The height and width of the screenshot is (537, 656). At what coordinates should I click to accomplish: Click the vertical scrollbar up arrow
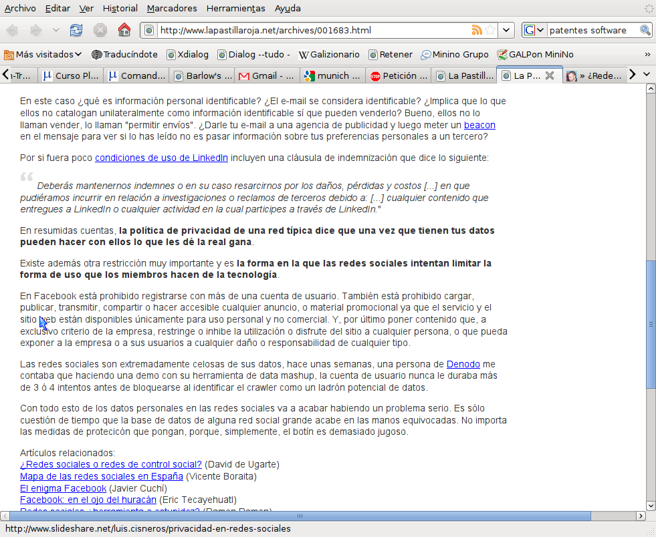coord(651,89)
